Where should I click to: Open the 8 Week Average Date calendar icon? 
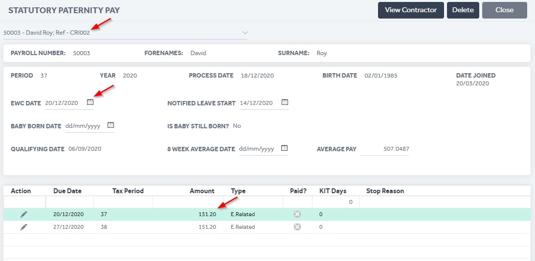[x=285, y=148]
